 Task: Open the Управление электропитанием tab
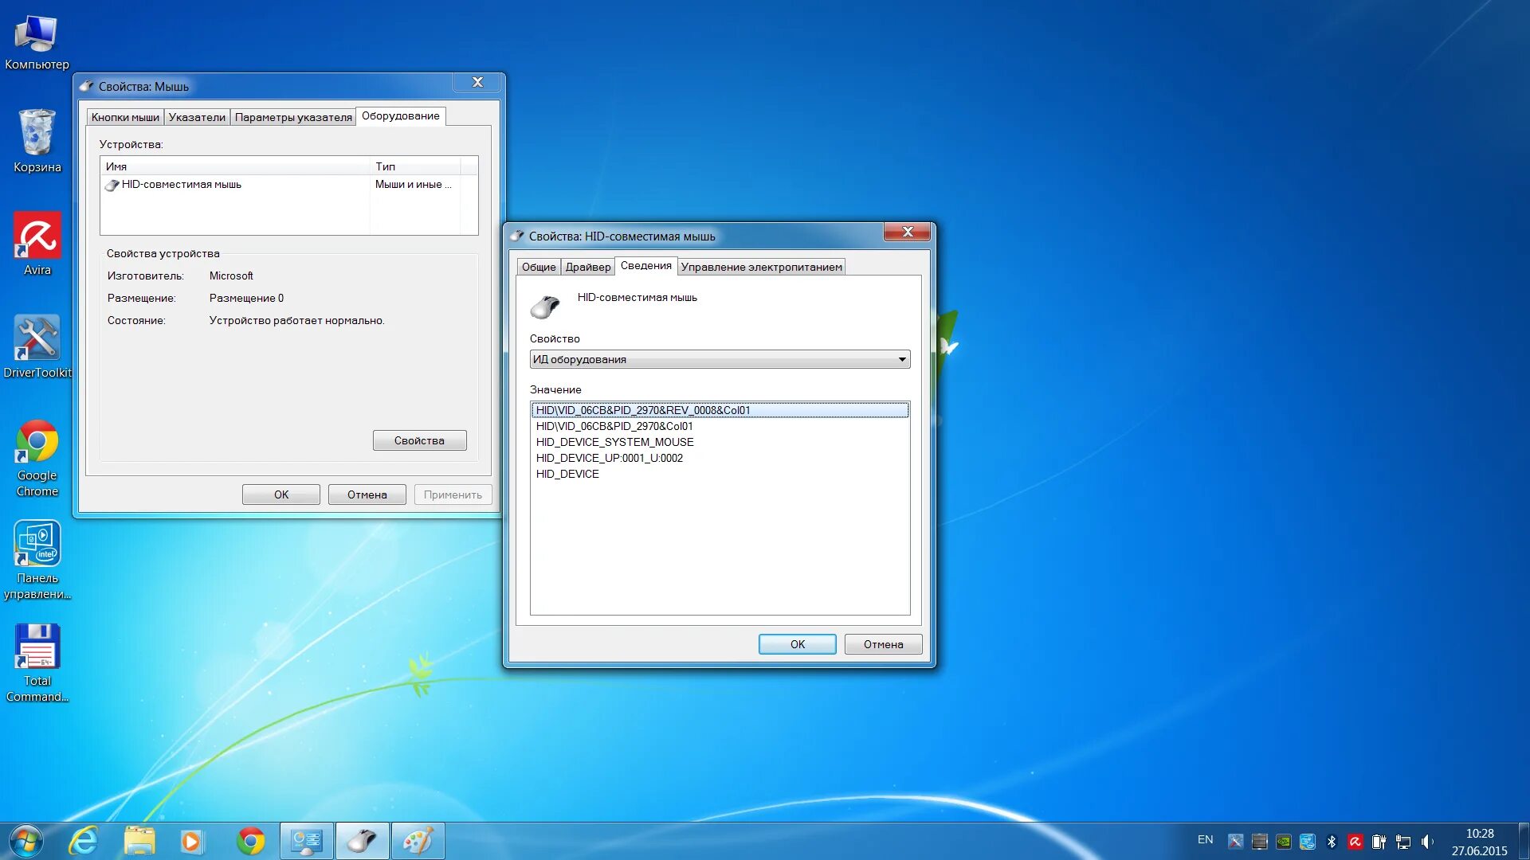[x=760, y=268]
